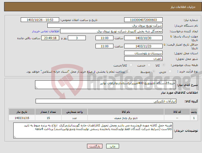The image size is (202, 153).
Task: Click the announcement date field 1403/10/26 - 10:53
Action: click(x=40, y=20)
